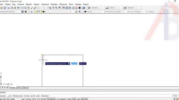Click the Save drawing icon

(4, 8)
